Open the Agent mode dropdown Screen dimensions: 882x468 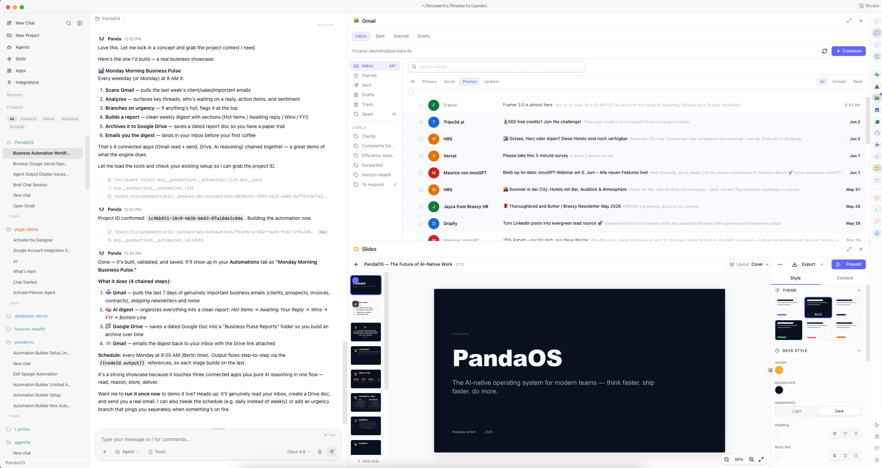pyautogui.click(x=127, y=452)
